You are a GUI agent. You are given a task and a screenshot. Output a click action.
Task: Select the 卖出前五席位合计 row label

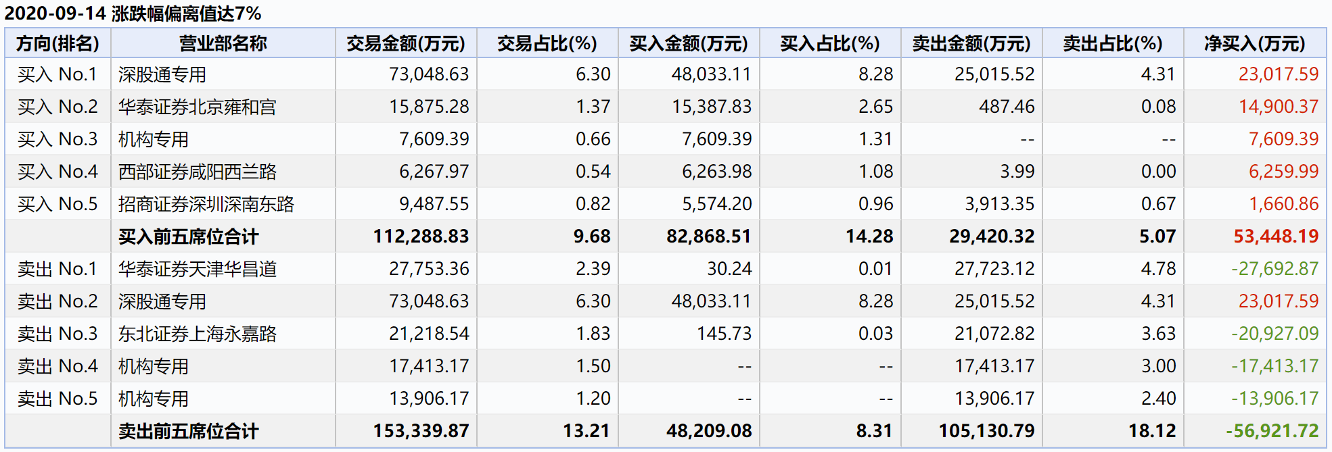tap(188, 431)
